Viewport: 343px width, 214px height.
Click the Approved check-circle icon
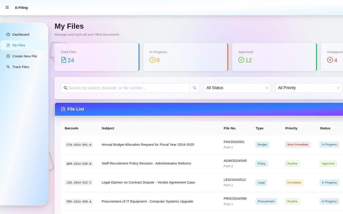pos(241,60)
